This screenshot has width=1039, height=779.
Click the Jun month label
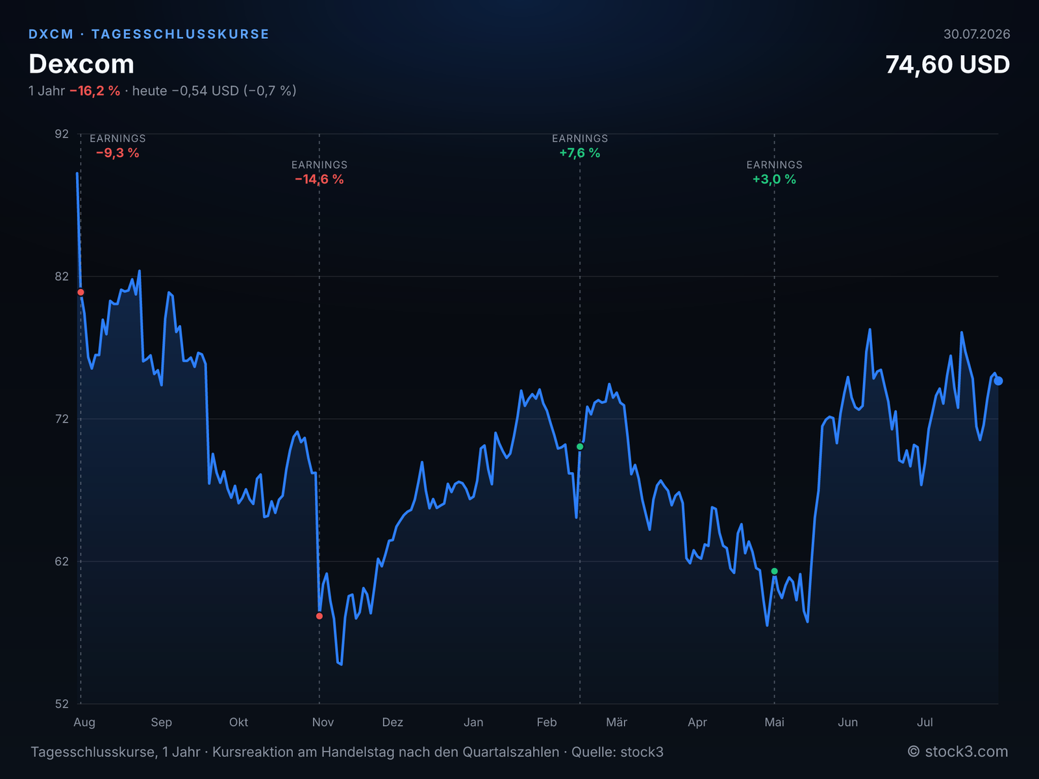click(x=848, y=723)
